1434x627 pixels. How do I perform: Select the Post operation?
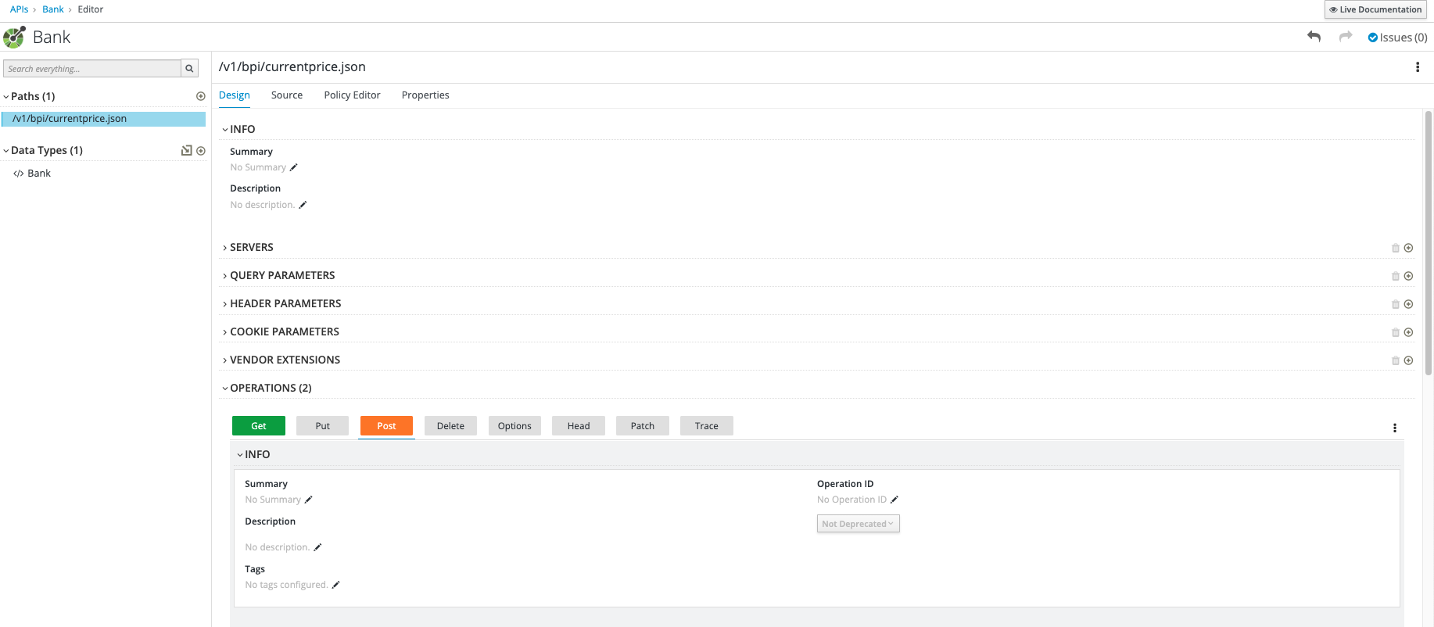point(386,426)
